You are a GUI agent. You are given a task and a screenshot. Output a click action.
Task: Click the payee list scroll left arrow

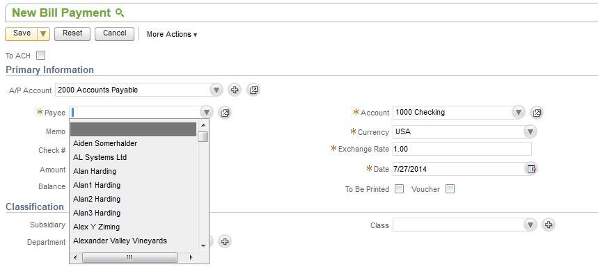click(x=75, y=257)
